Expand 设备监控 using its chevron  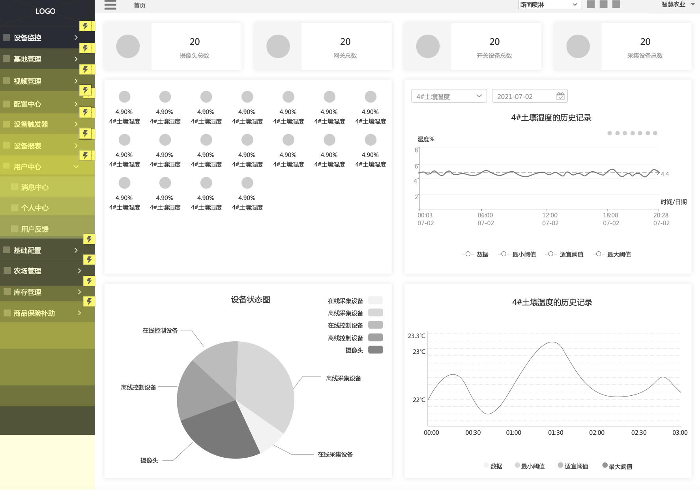(x=76, y=37)
